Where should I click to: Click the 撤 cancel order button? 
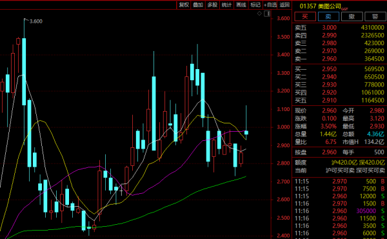pyautogui.click(x=352, y=17)
